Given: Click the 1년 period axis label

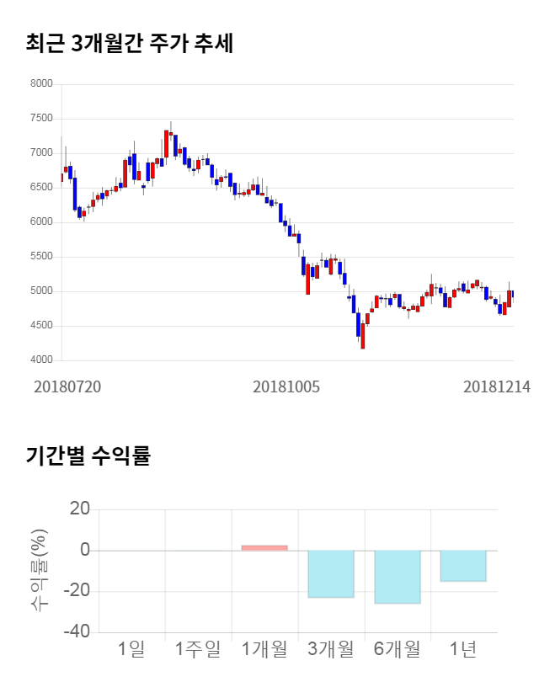Looking at the screenshot, I should coord(463,649).
